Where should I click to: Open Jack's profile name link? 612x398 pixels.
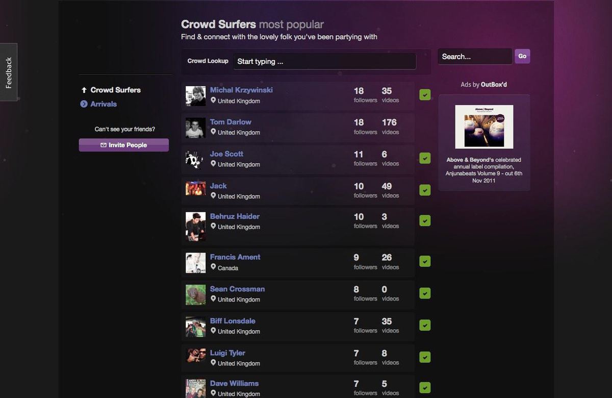click(x=218, y=186)
